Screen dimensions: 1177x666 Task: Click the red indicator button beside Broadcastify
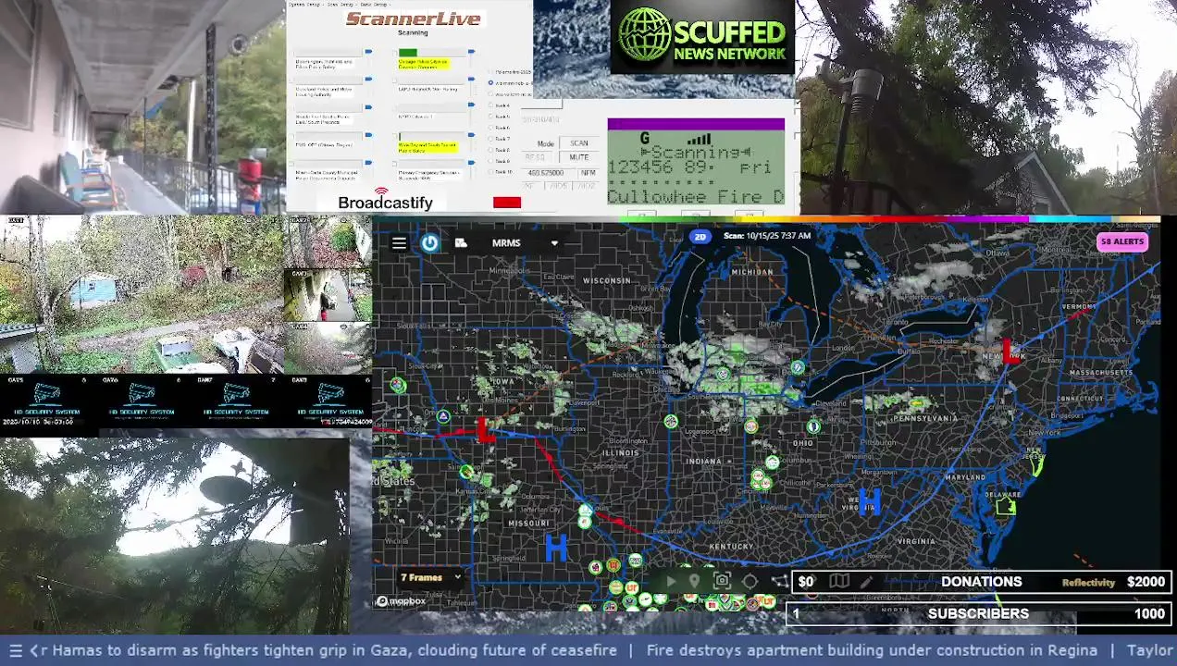507,203
